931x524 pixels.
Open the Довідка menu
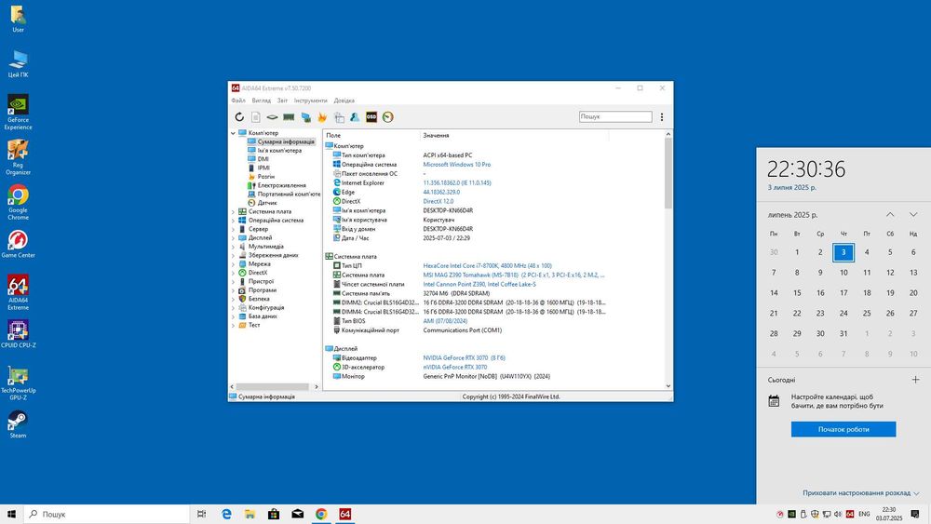(x=344, y=101)
